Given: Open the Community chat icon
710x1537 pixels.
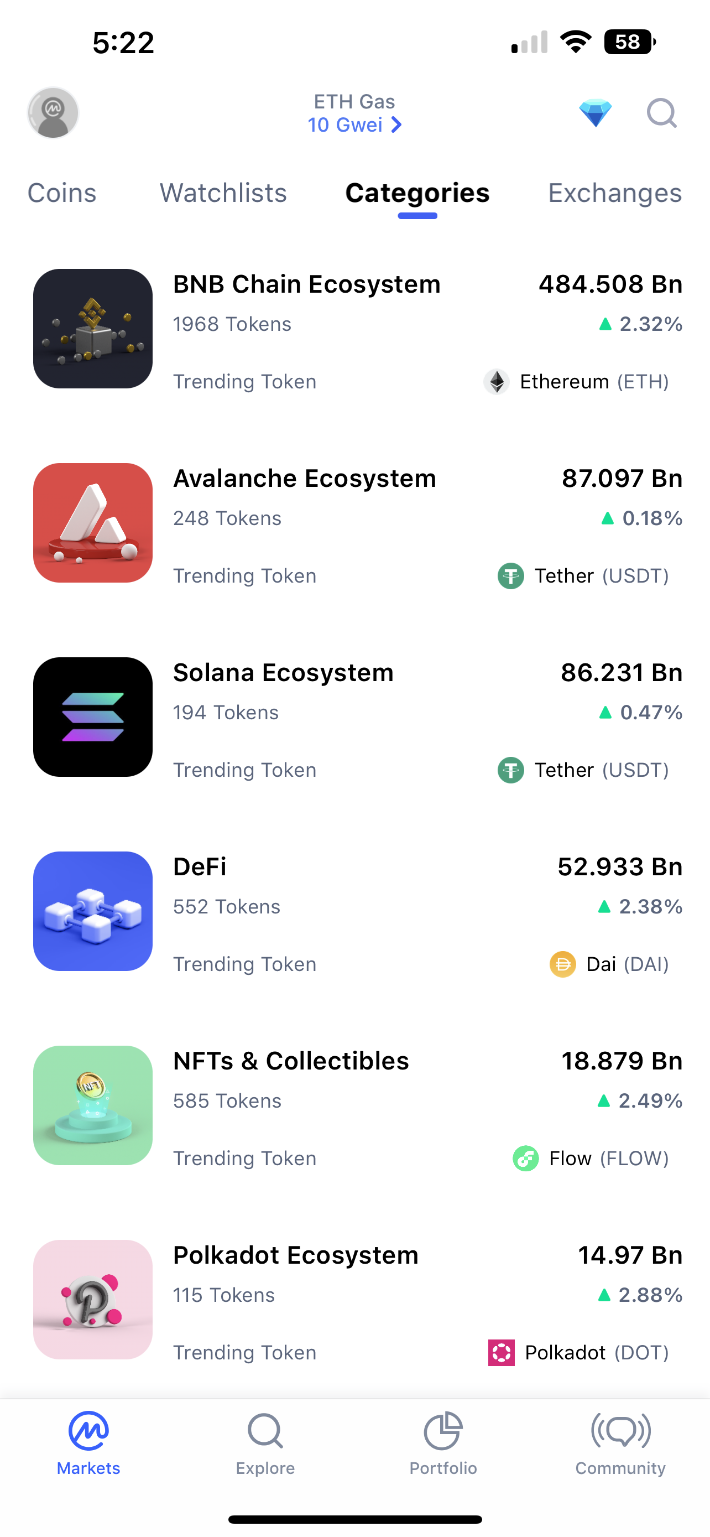Looking at the screenshot, I should (620, 1431).
